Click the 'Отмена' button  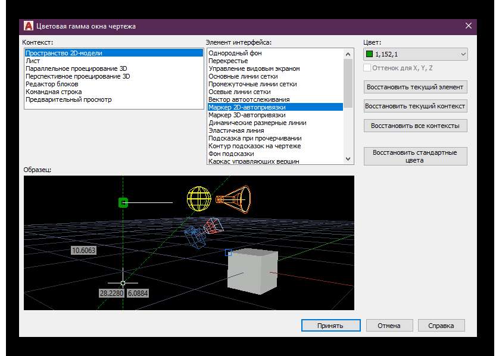click(389, 326)
